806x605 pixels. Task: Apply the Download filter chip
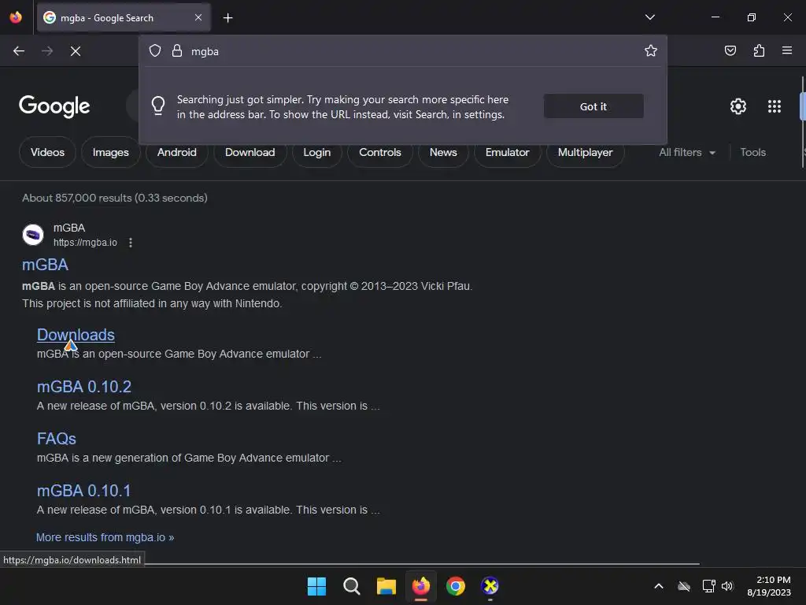250,152
